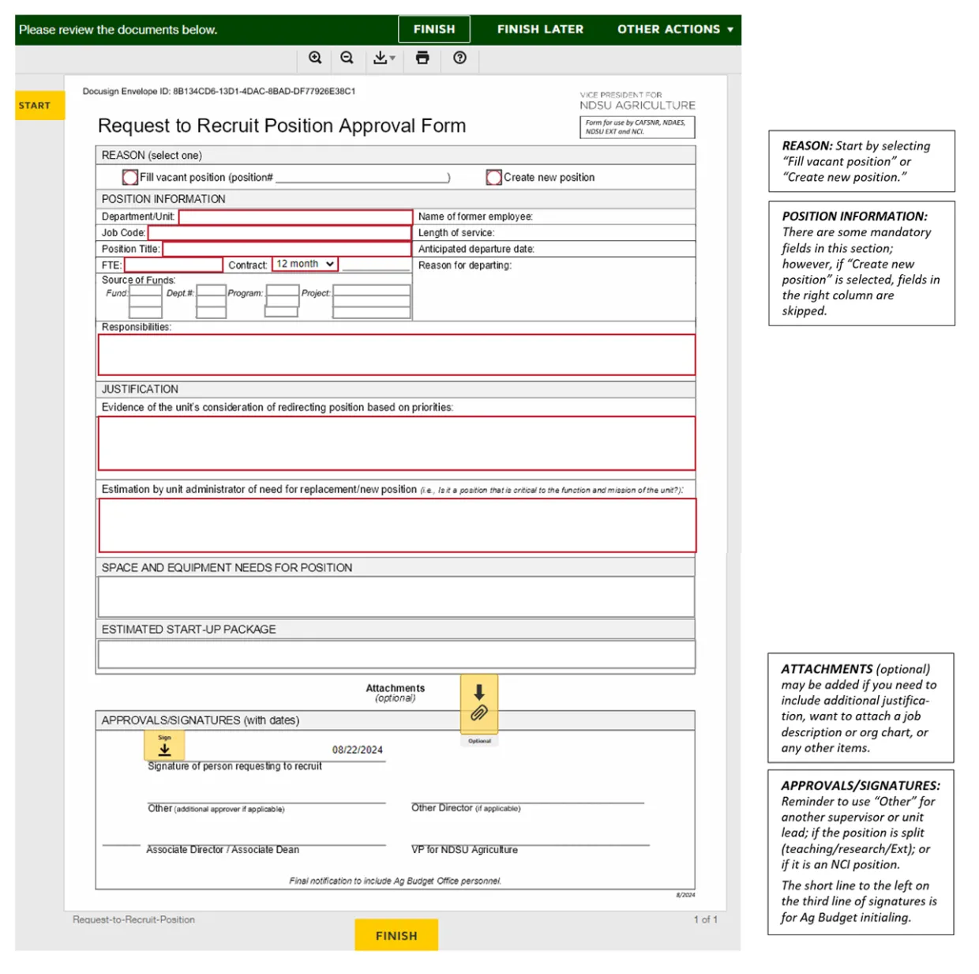The height and width of the screenshot is (974, 979).
Task: Click the print document icon
Action: 422,58
